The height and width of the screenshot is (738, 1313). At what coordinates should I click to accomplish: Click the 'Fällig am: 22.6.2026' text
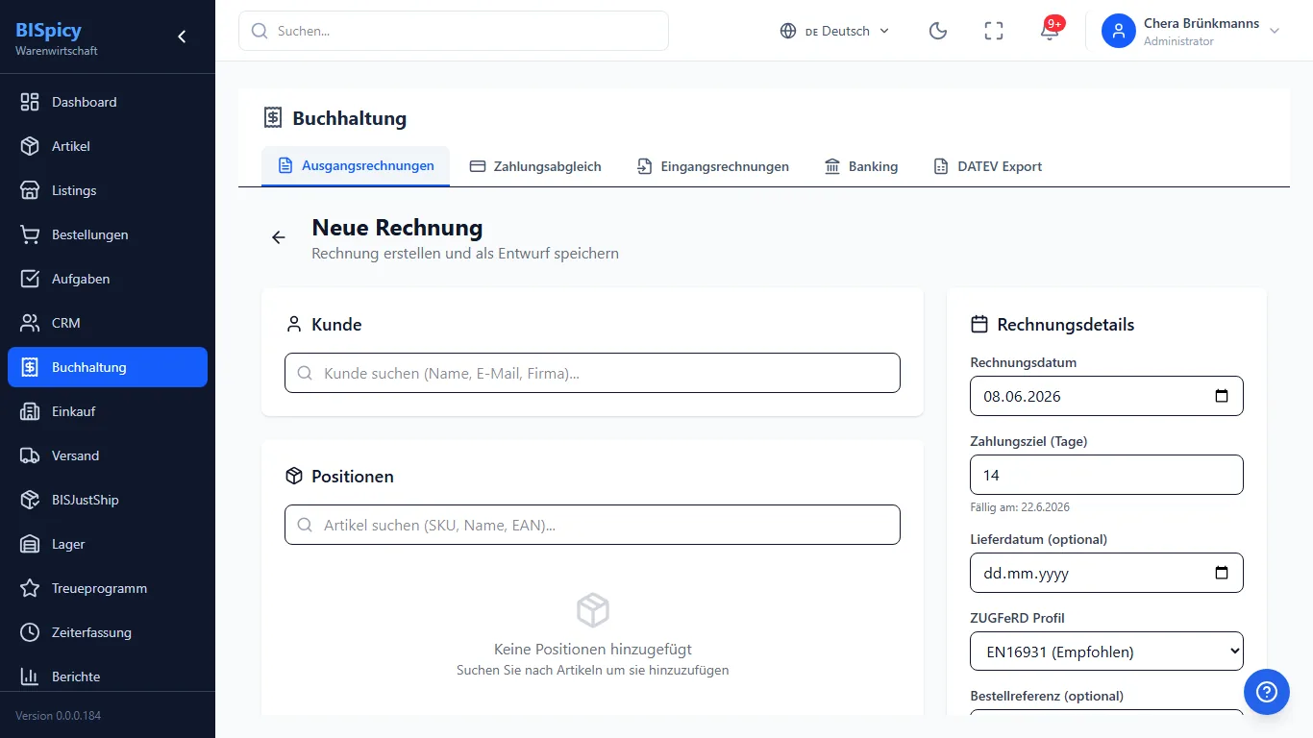1020,507
